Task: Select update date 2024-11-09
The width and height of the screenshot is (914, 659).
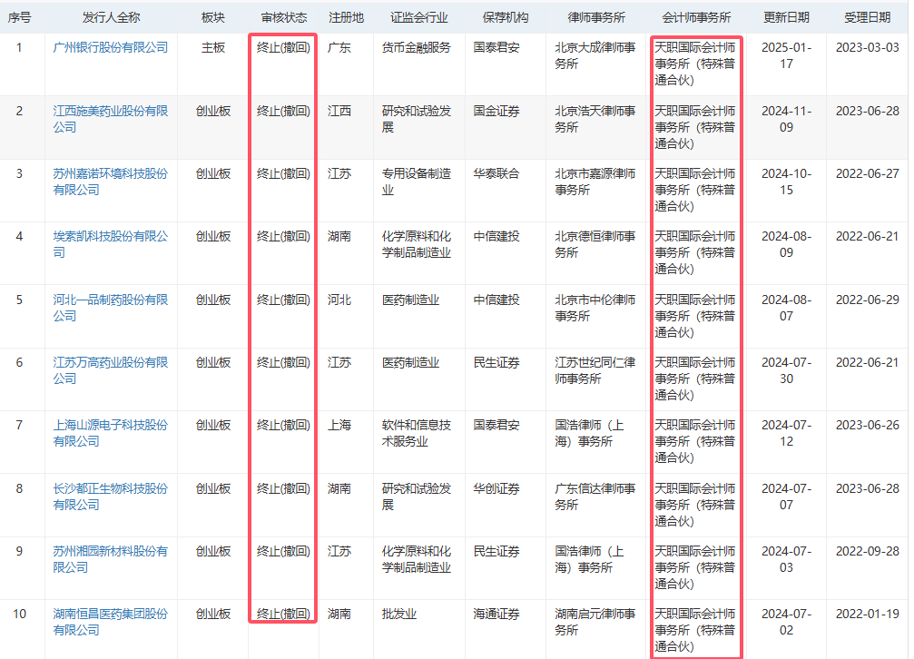Action: point(786,119)
